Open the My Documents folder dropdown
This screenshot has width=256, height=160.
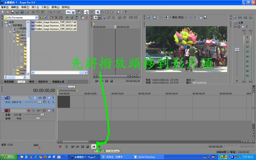36,17
